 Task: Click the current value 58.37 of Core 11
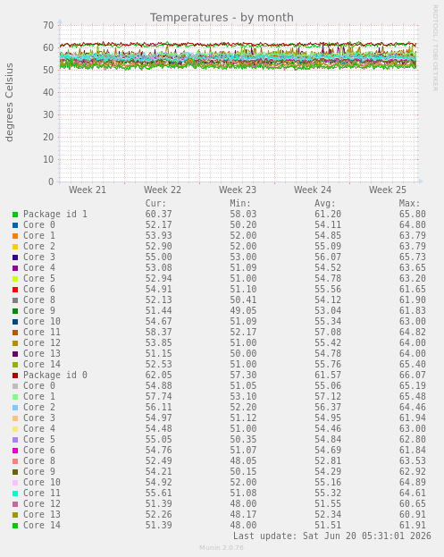[158, 332]
